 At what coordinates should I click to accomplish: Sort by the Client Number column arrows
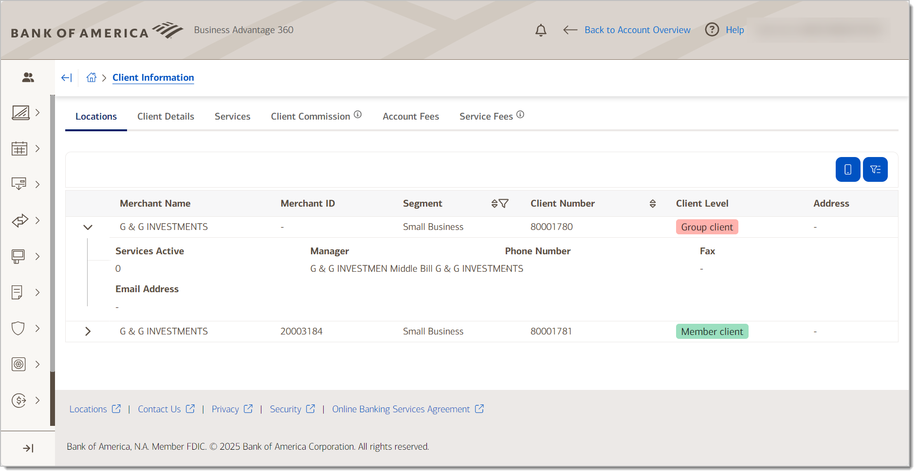tap(653, 203)
